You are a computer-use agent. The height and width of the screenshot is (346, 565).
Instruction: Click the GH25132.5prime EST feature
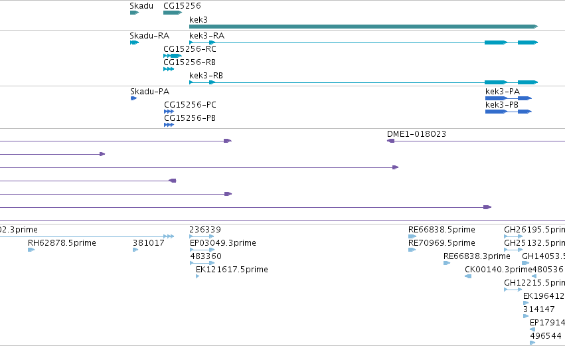point(513,250)
